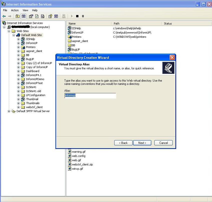Viewport: 212px width, 202px height.
Task: Select Copy (2) of InformUP in tree
Action: (x=39, y=63)
